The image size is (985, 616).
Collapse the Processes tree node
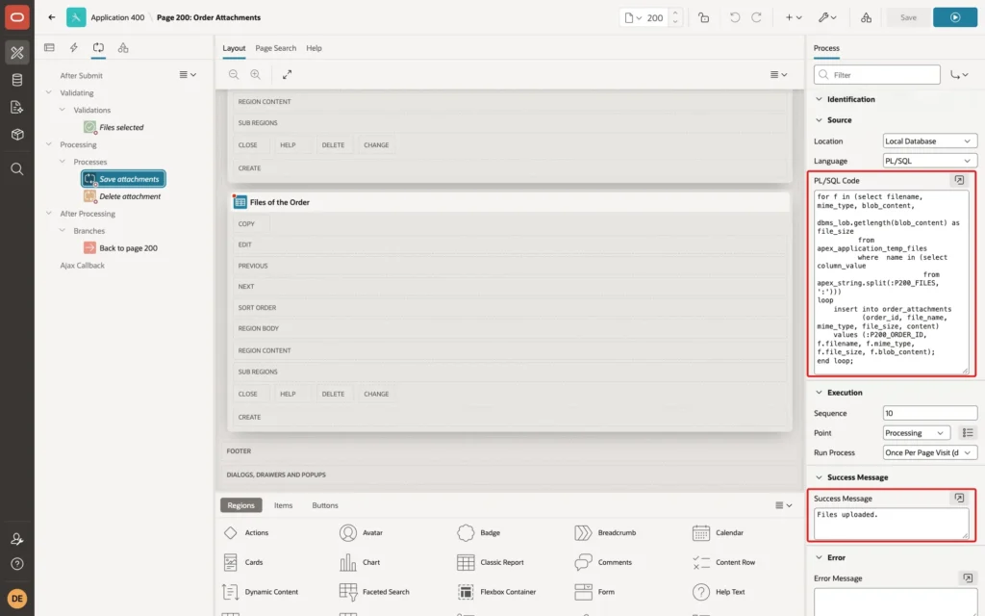tap(63, 162)
